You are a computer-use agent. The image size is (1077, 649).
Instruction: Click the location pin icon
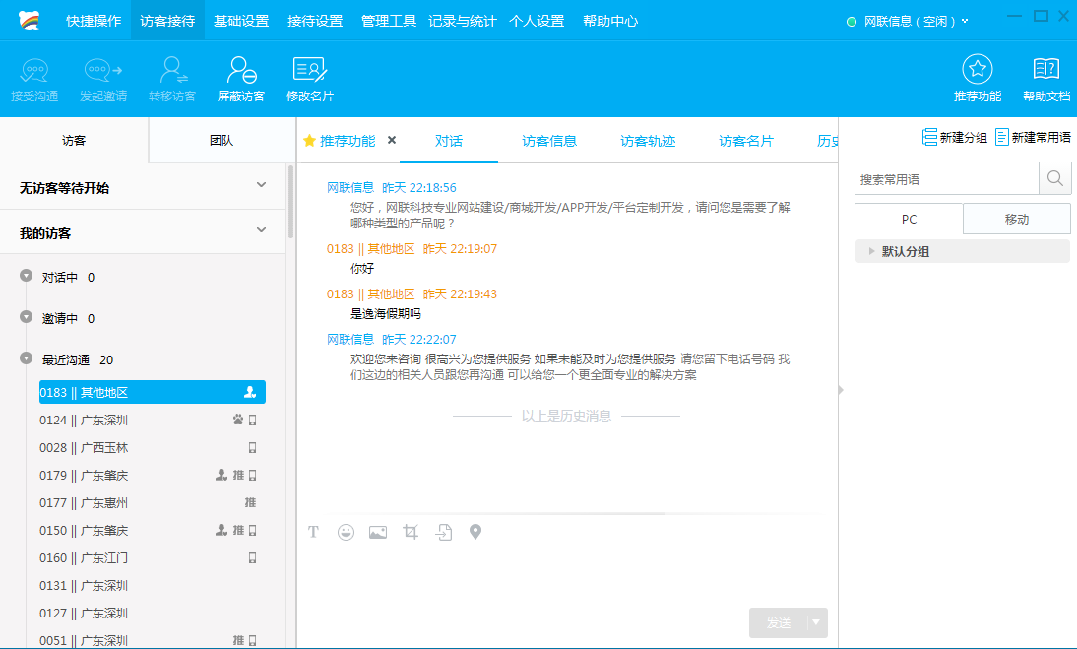tap(475, 532)
